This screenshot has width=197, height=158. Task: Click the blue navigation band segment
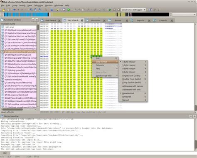coord(26,15)
